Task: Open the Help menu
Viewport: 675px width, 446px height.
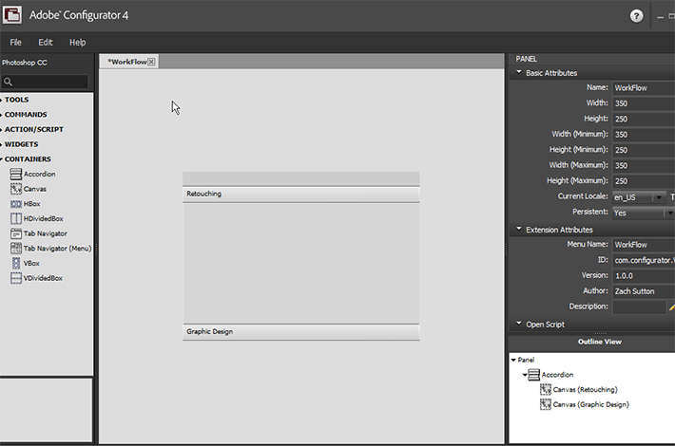Action: click(x=78, y=42)
